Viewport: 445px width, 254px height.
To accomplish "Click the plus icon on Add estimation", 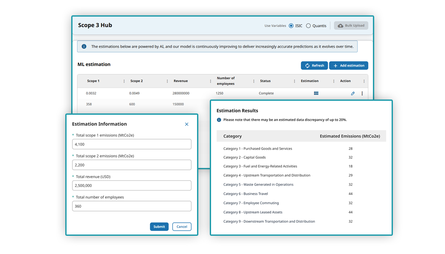I will click(335, 65).
